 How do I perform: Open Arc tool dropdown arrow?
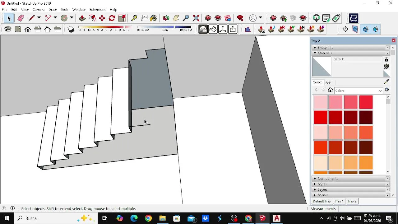pyautogui.click(x=55, y=18)
